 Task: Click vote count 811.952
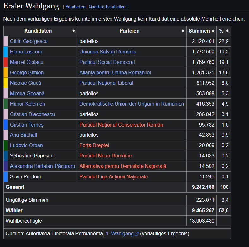(205, 83)
